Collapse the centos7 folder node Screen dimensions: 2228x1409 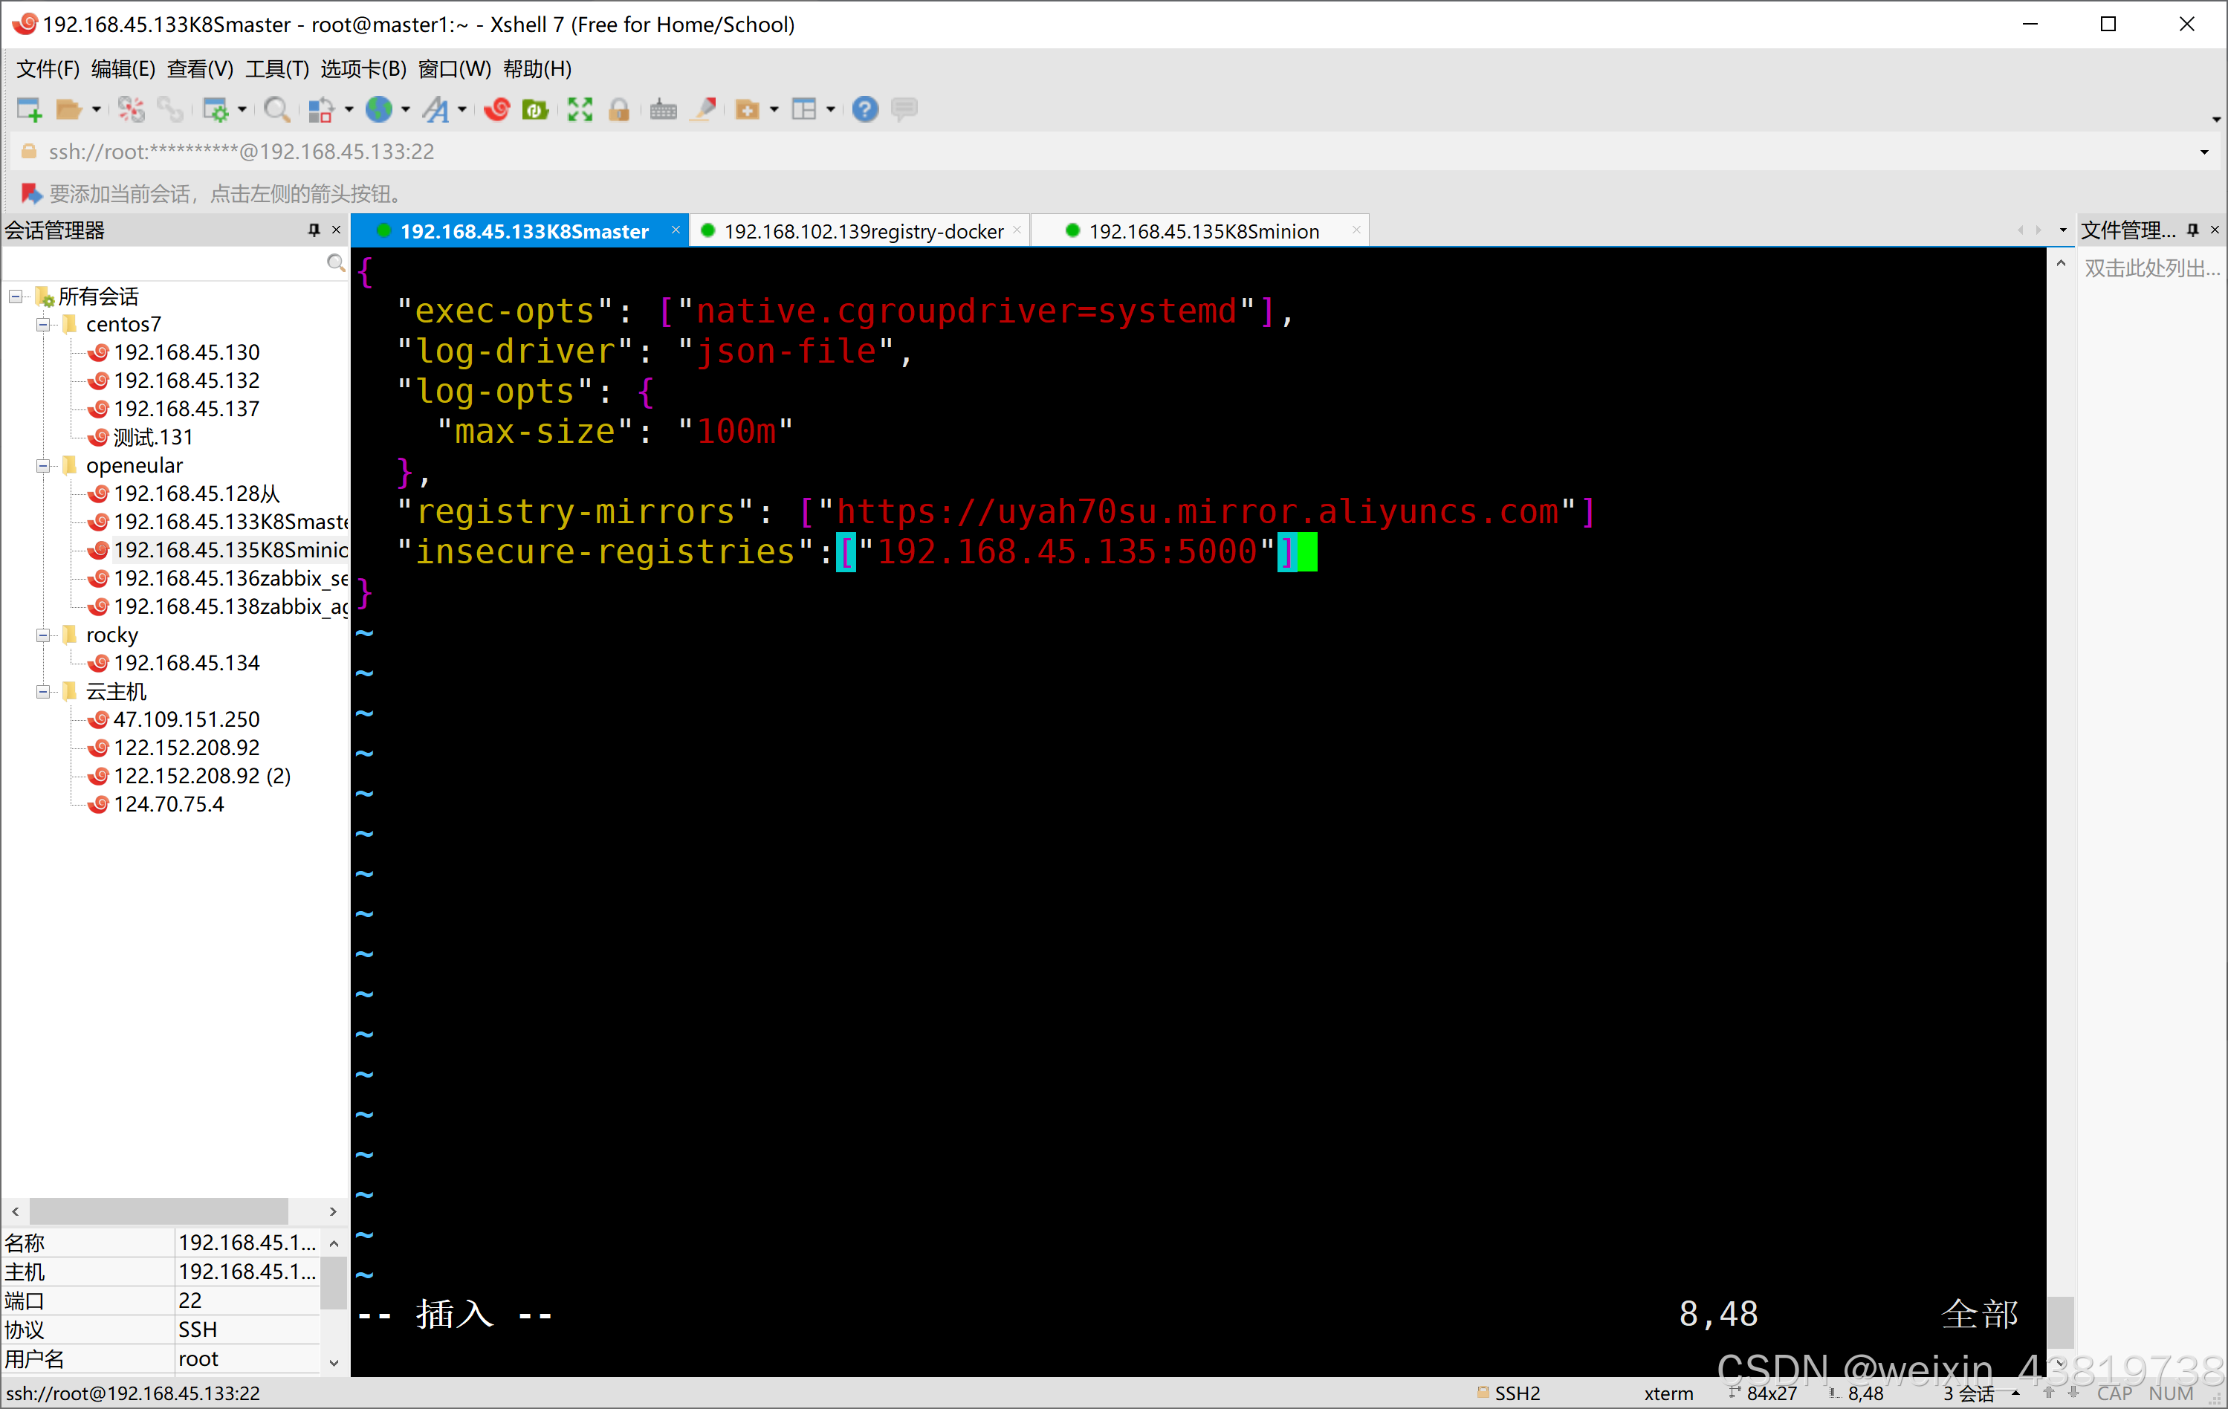[42, 325]
